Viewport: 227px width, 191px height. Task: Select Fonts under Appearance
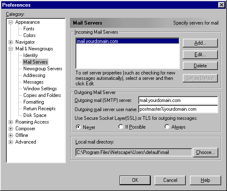[x=29, y=29]
